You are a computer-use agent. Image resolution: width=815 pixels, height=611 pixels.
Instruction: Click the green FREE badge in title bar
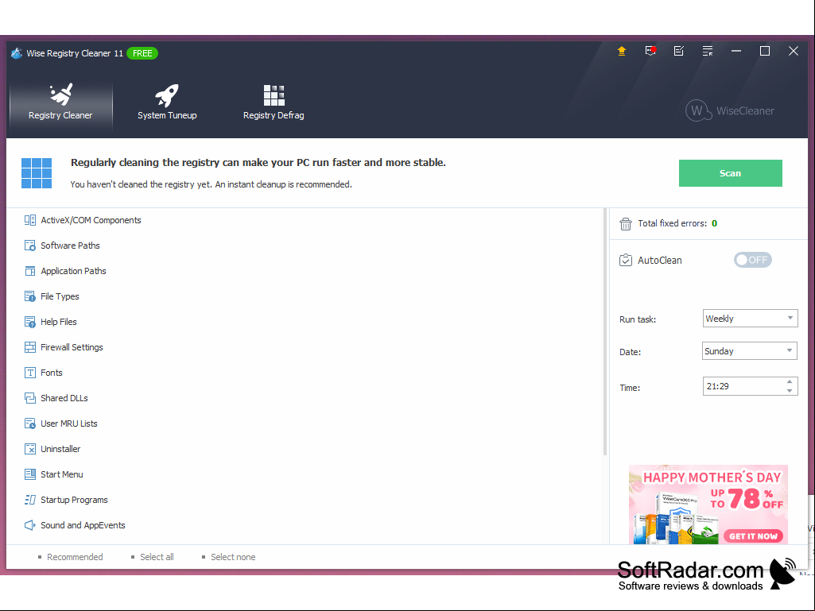[x=142, y=53]
